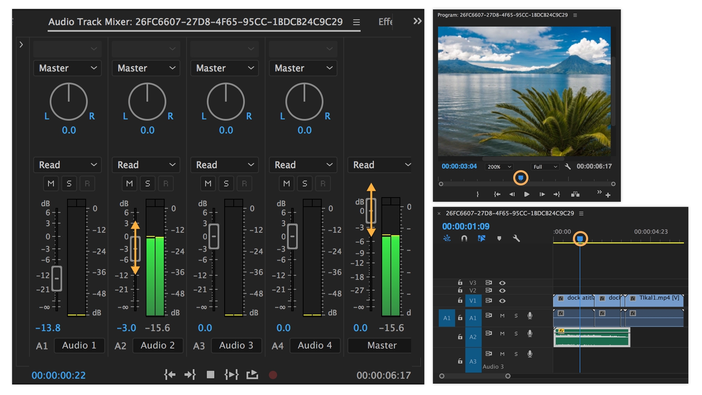Open Program monitor settings wrench icon

click(568, 166)
